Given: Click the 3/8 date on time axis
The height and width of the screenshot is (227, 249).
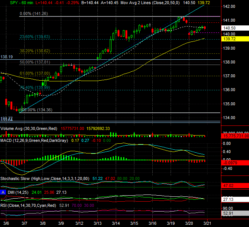Looking at the screenshot, I should click(43, 223).
